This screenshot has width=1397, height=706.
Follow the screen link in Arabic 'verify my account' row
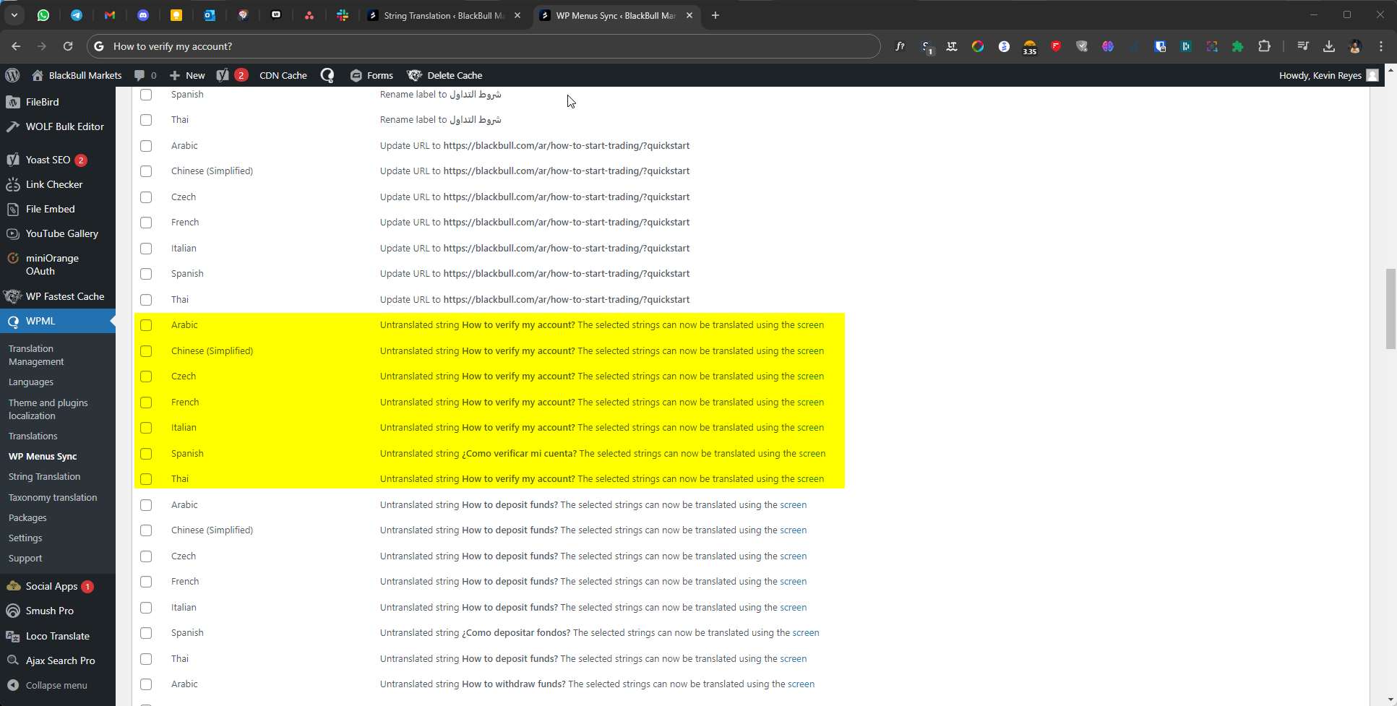coord(810,325)
